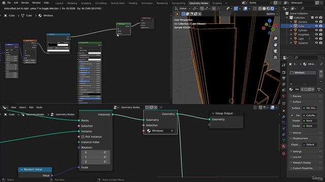325x182 pixels.
Task: Click the Displacement Default button
Action: click(x=309, y=145)
